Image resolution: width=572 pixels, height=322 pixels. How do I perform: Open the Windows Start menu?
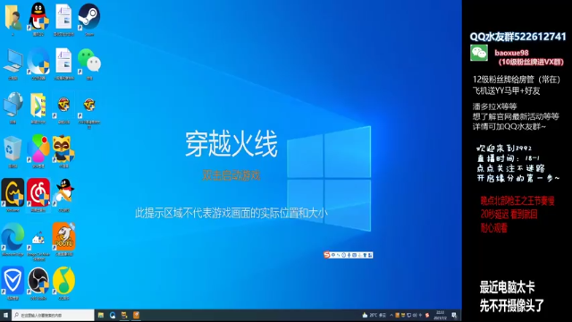pyautogui.click(x=5, y=315)
